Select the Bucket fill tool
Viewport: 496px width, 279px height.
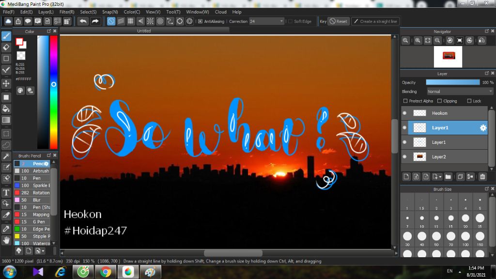pos(6,109)
